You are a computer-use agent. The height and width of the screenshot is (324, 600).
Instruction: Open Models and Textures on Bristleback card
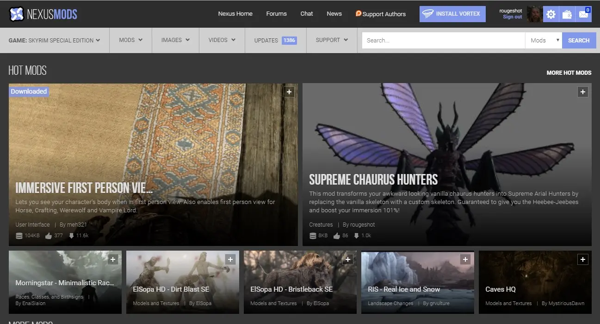click(273, 303)
